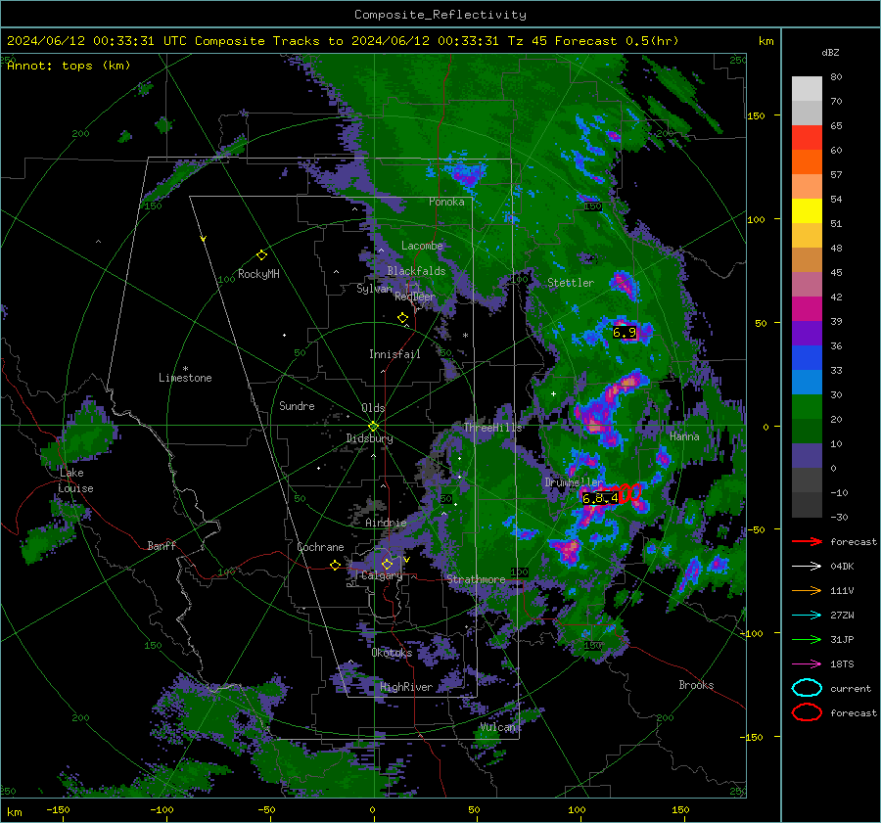
Task: Pick the bright green 30 dBZ swatch
Action: click(x=807, y=406)
